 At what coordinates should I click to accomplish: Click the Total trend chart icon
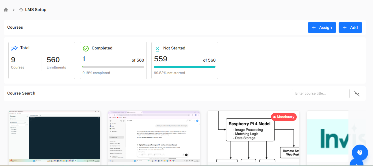[x=14, y=48]
